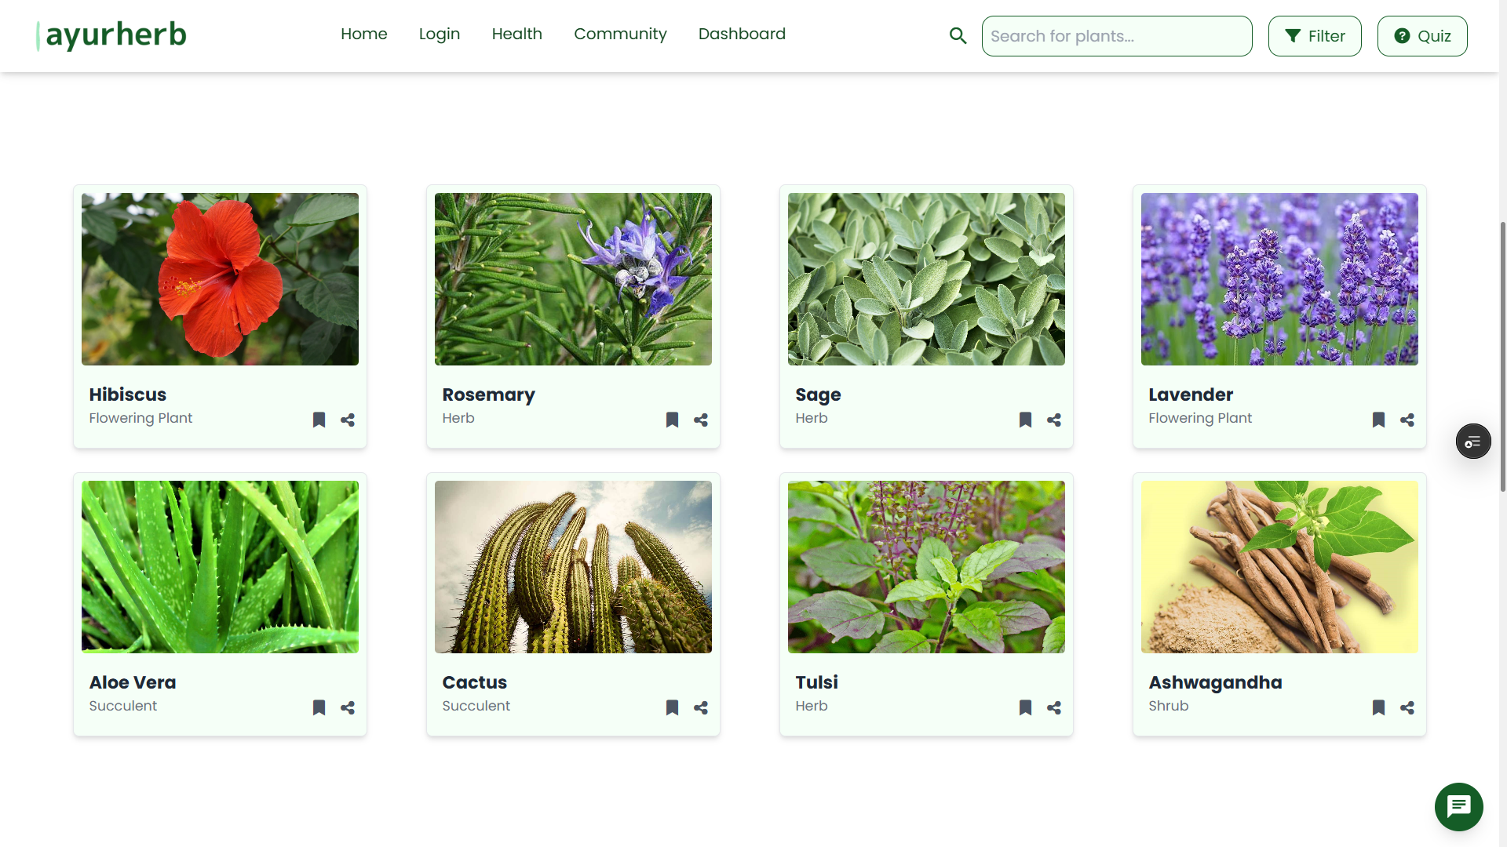Screen dimensions: 1507x847
Task: Go to Login page
Action: (439, 34)
